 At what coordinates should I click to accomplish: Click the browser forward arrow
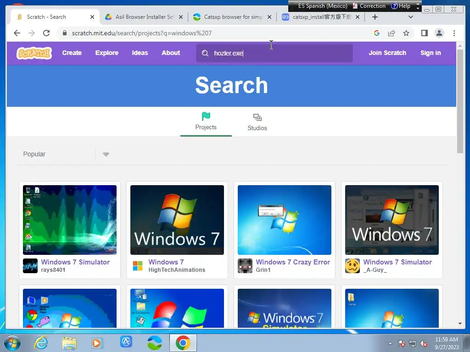(32, 33)
